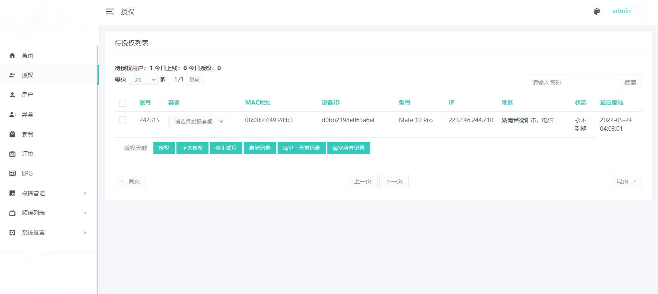Click the Mate 10 Pro model cell

pos(416,120)
